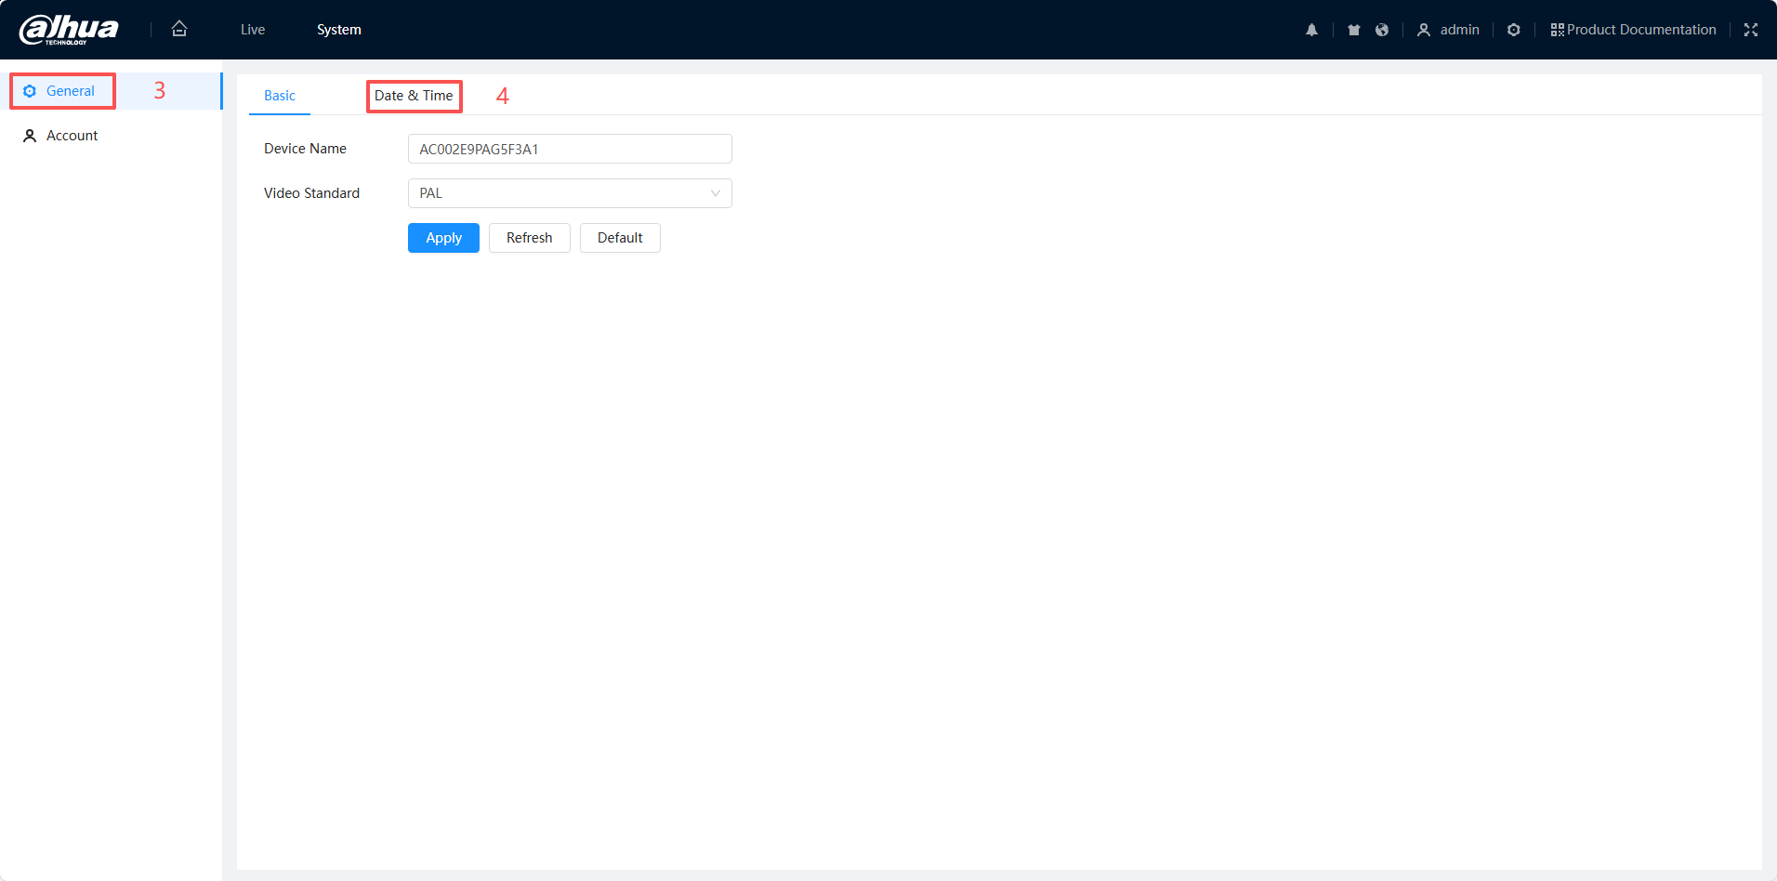Open the Live view menu
The image size is (1777, 881).
click(253, 30)
